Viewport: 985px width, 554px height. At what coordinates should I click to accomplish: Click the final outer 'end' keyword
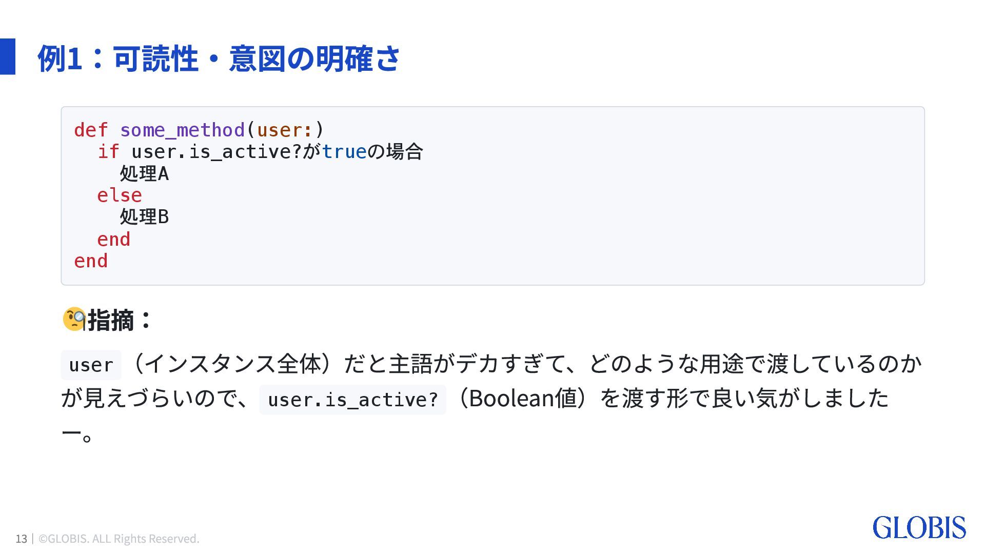pos(91,261)
